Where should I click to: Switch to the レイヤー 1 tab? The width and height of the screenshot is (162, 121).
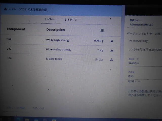[x=51, y=20]
